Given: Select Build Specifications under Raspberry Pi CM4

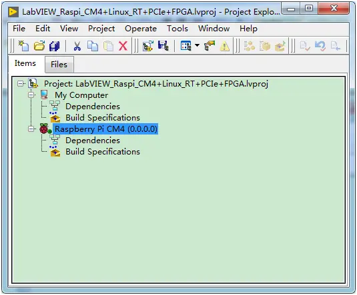Looking at the screenshot, I should coord(103,152).
